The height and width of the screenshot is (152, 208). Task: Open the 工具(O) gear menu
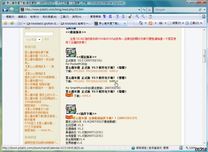194,23
